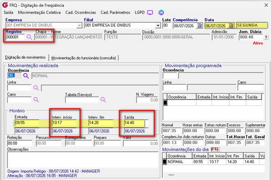Viewport: 271px width, 180px height.
Task: Click the Valor field
Action: [141, 143]
